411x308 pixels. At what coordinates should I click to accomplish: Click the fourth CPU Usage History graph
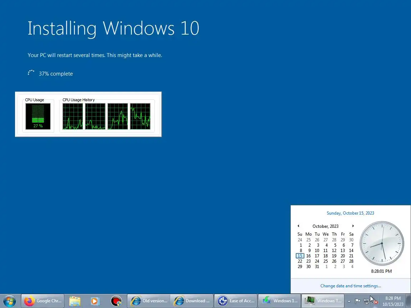140,116
